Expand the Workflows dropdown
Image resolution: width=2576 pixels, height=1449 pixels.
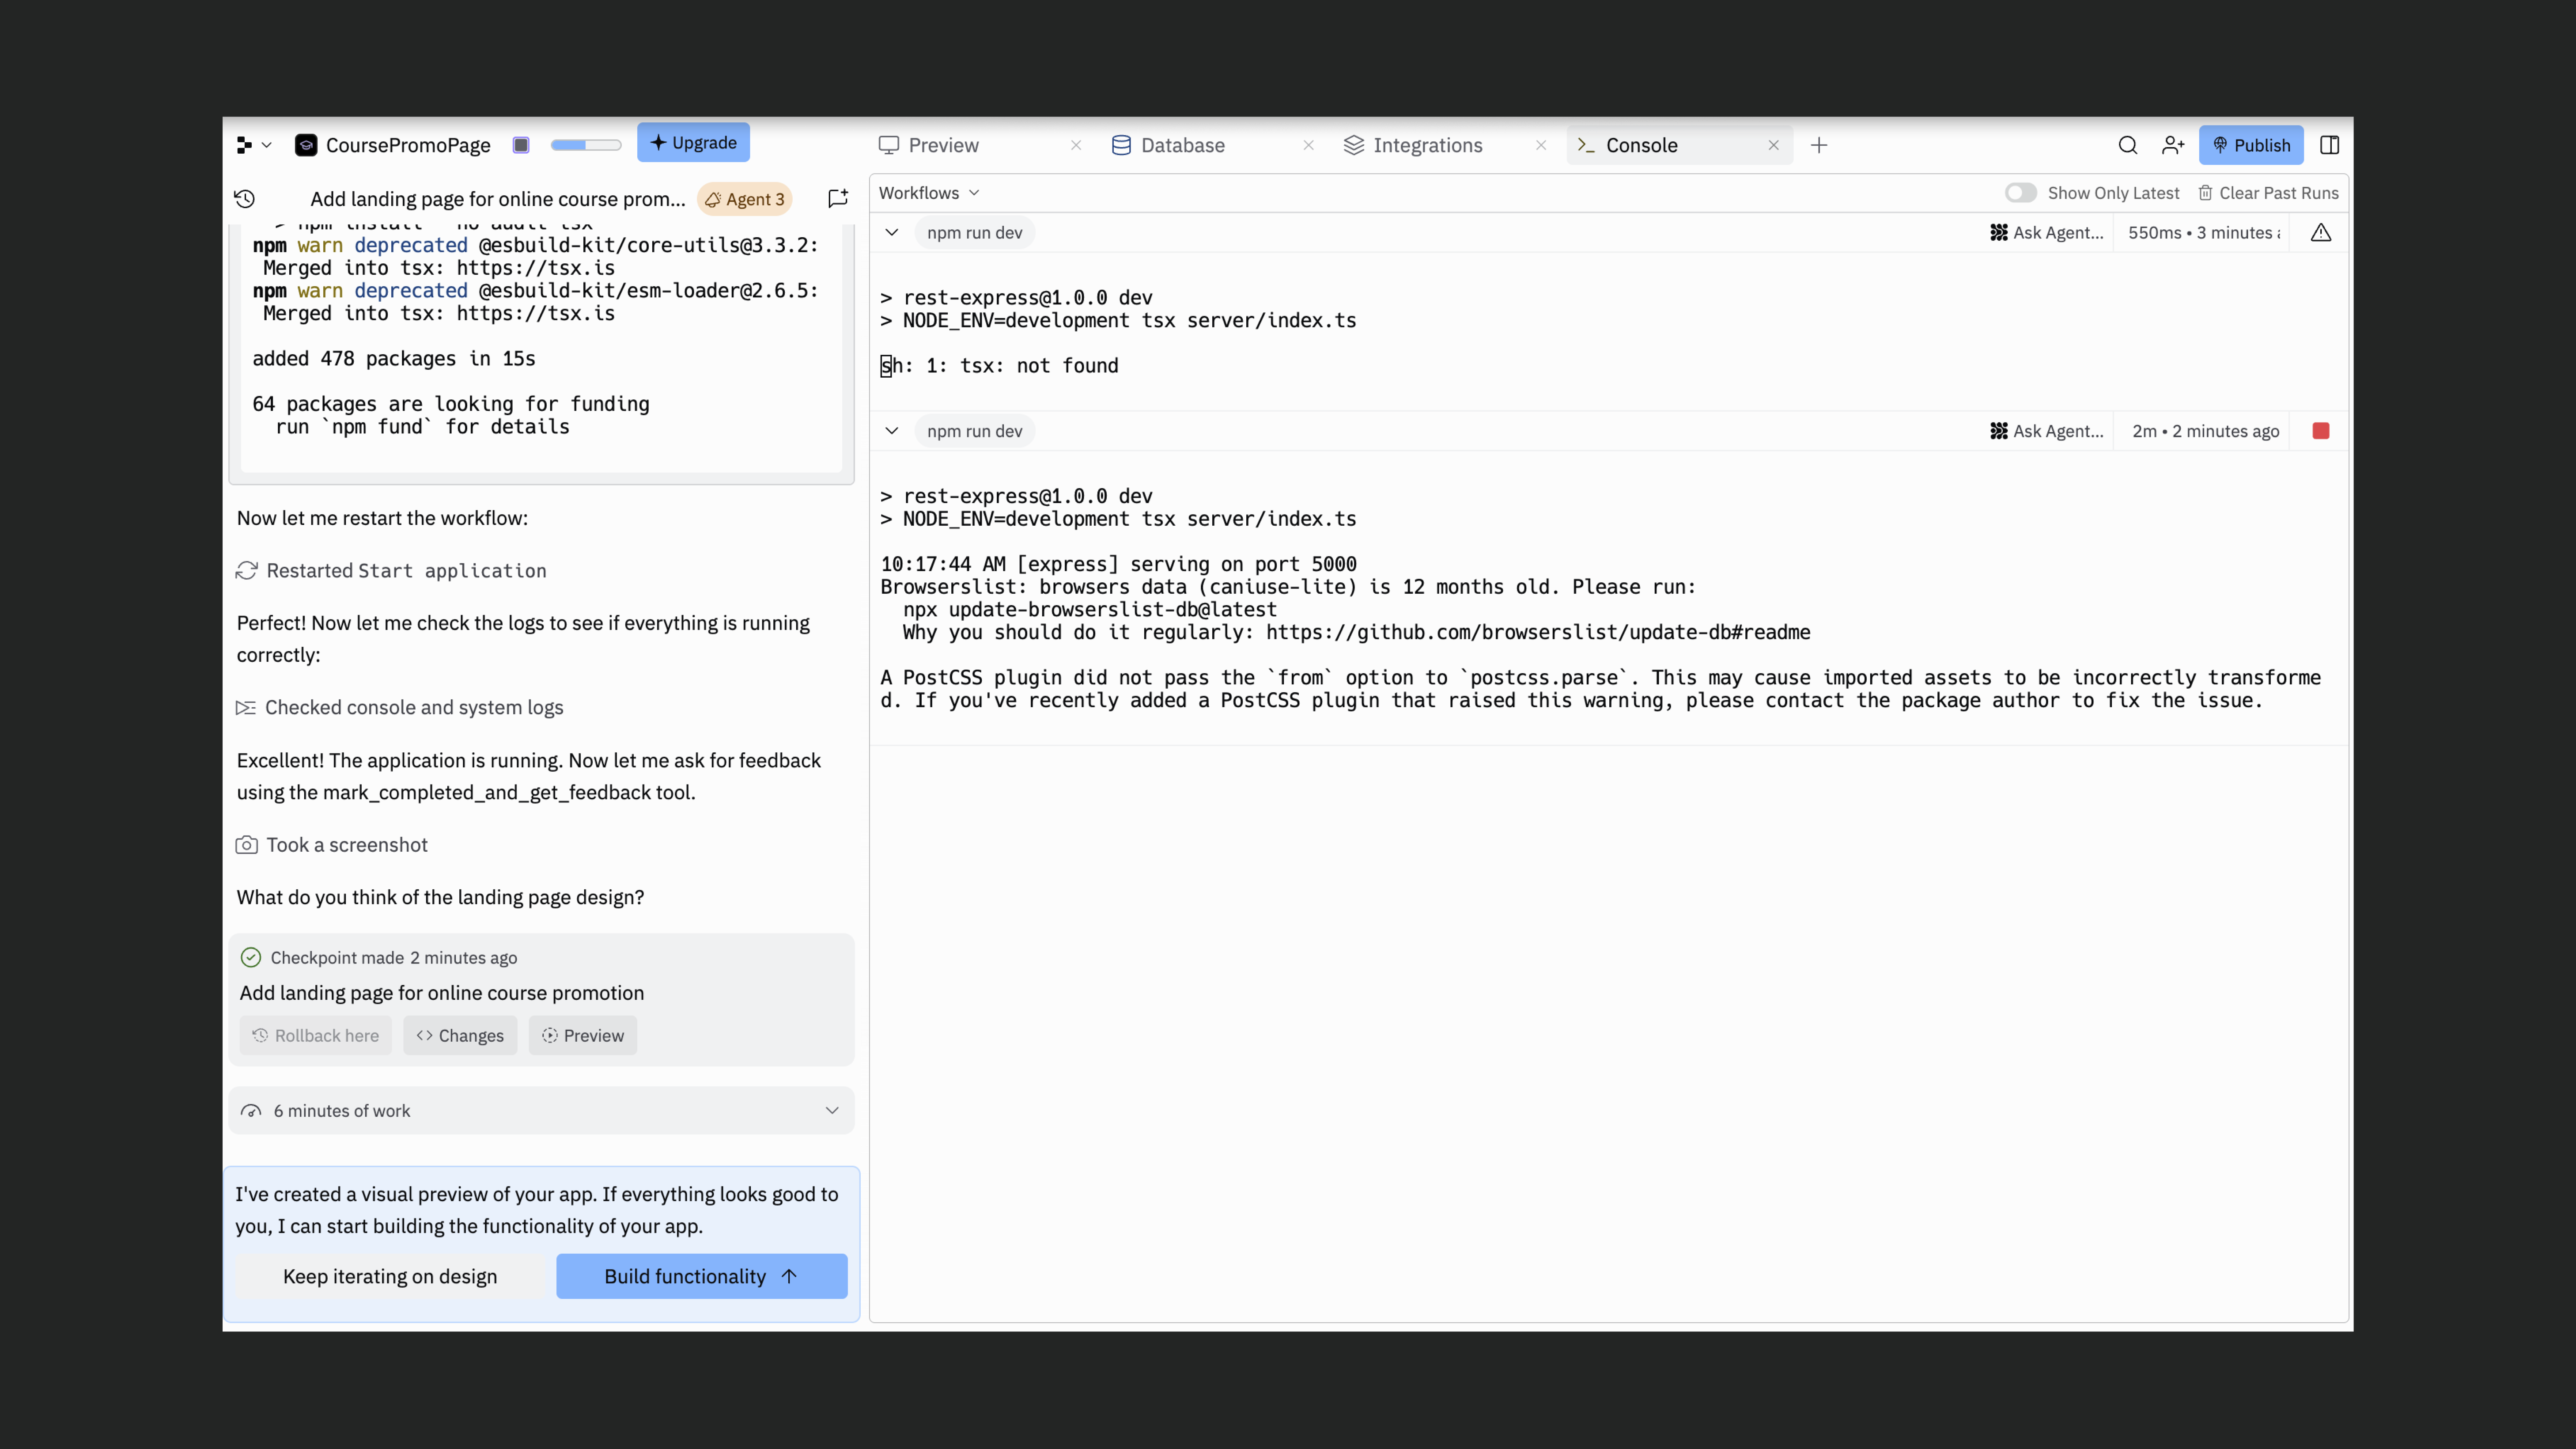929,193
